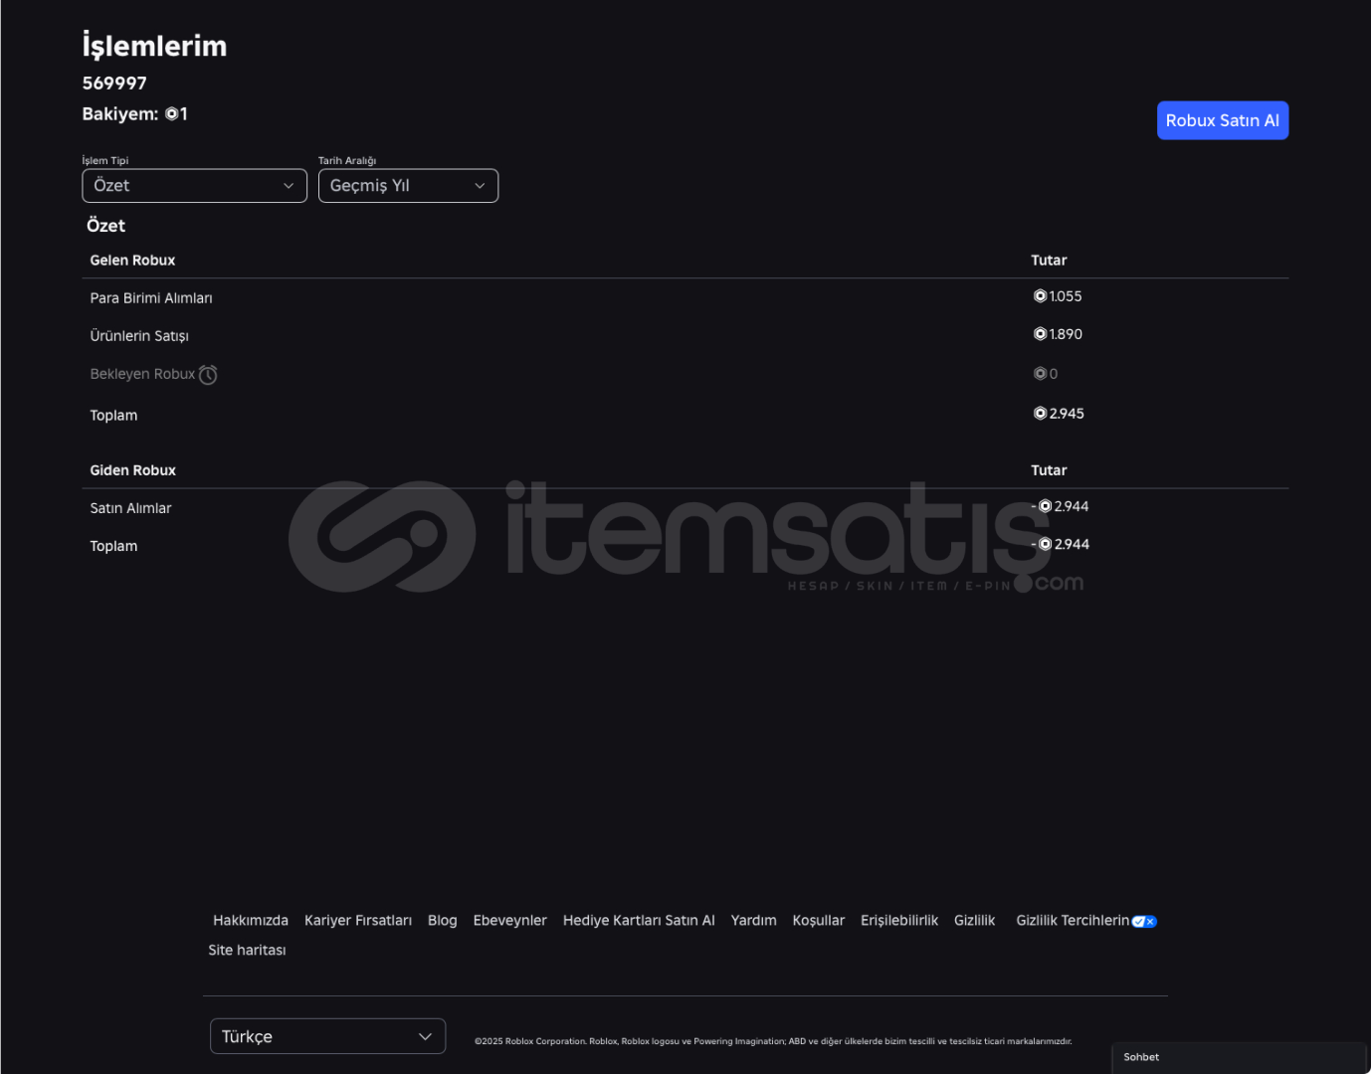Viewport: 1371px width, 1074px height.
Task: Click the Toplam label under Giden Robux
Action: pyautogui.click(x=113, y=546)
